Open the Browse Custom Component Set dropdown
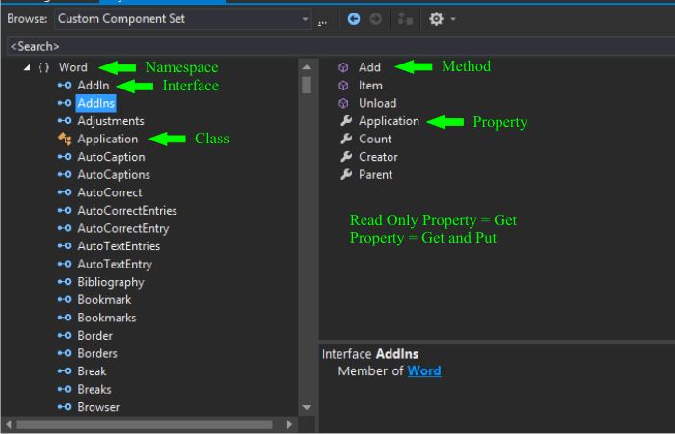This screenshot has height=434, width=675. tap(182, 19)
